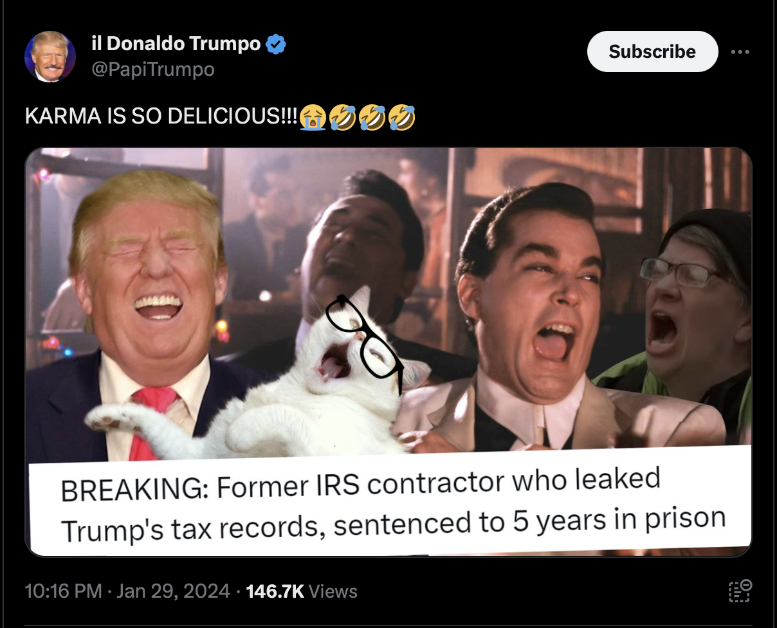This screenshot has width=777, height=628.
Task: Open the 146.7K Views count
Action: tap(301, 591)
